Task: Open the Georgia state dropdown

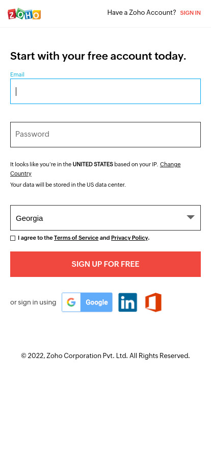Action: point(106,218)
